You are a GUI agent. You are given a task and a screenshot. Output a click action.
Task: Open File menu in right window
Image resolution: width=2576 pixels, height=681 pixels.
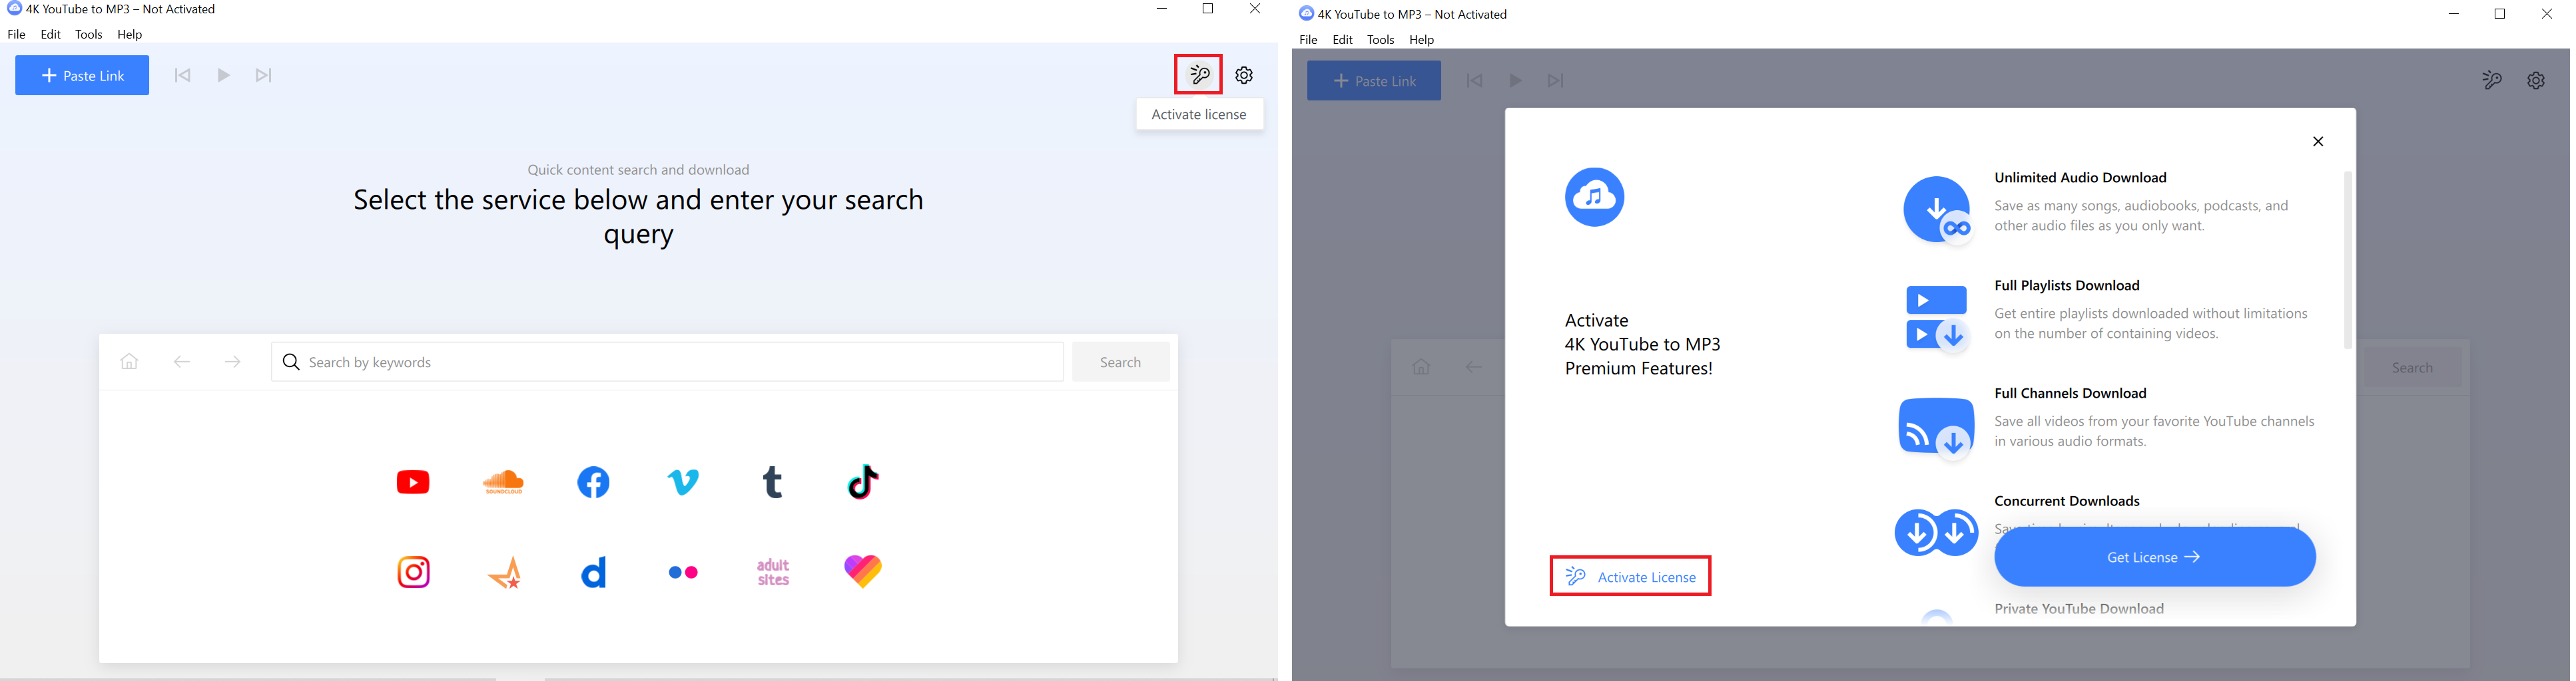coord(1308,40)
